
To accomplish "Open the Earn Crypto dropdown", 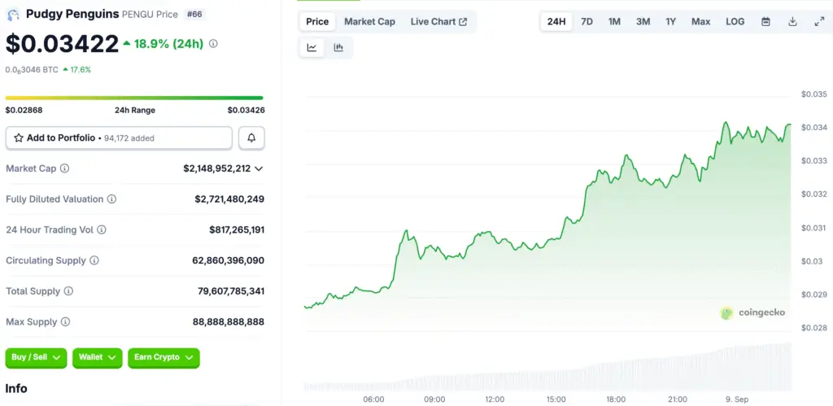I will coord(164,358).
